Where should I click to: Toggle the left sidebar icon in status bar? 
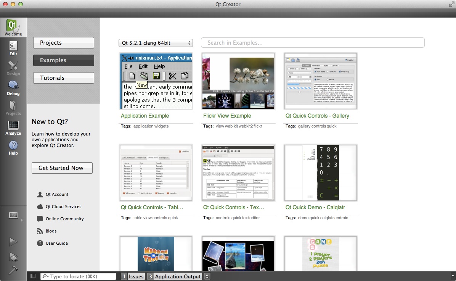[x=33, y=276]
